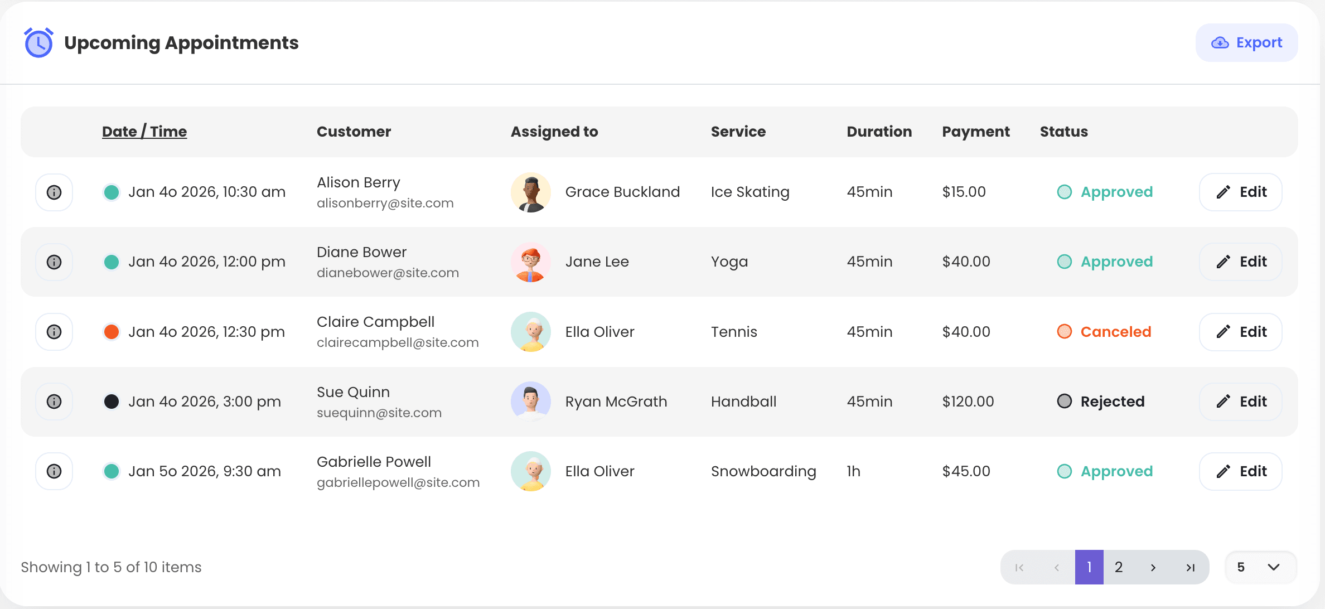The height and width of the screenshot is (609, 1325).
Task: Sort the table by the Date / Time column
Action: (144, 132)
